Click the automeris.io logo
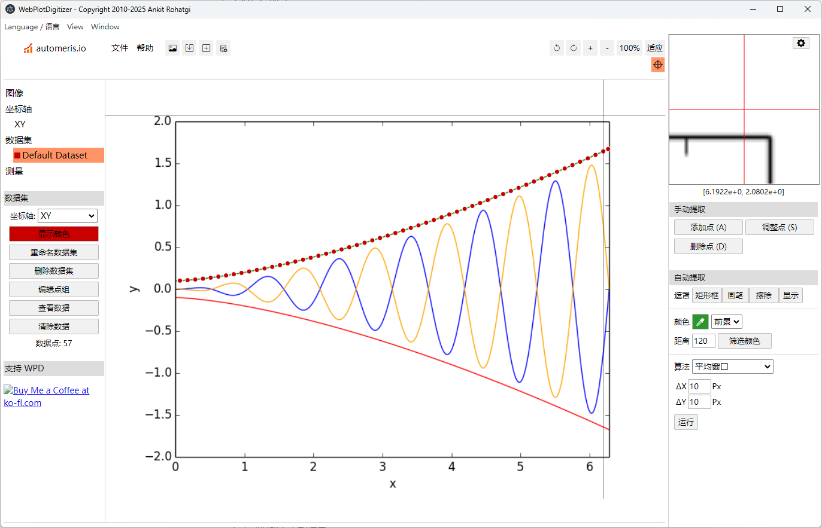The height and width of the screenshot is (528, 822). 54,48
